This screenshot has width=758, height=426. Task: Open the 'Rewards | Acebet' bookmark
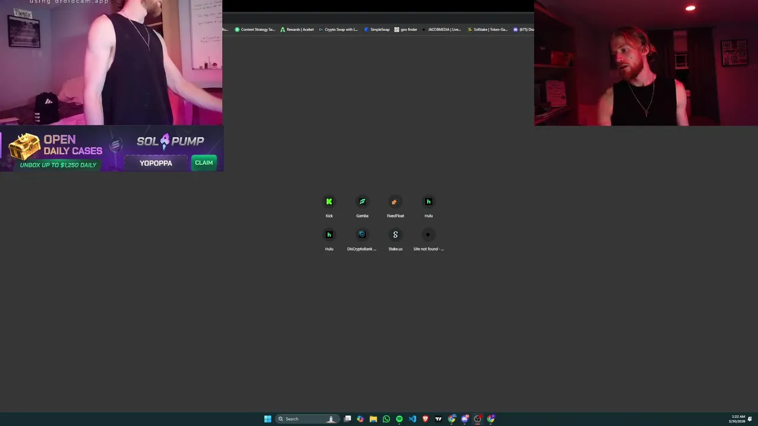297,30
